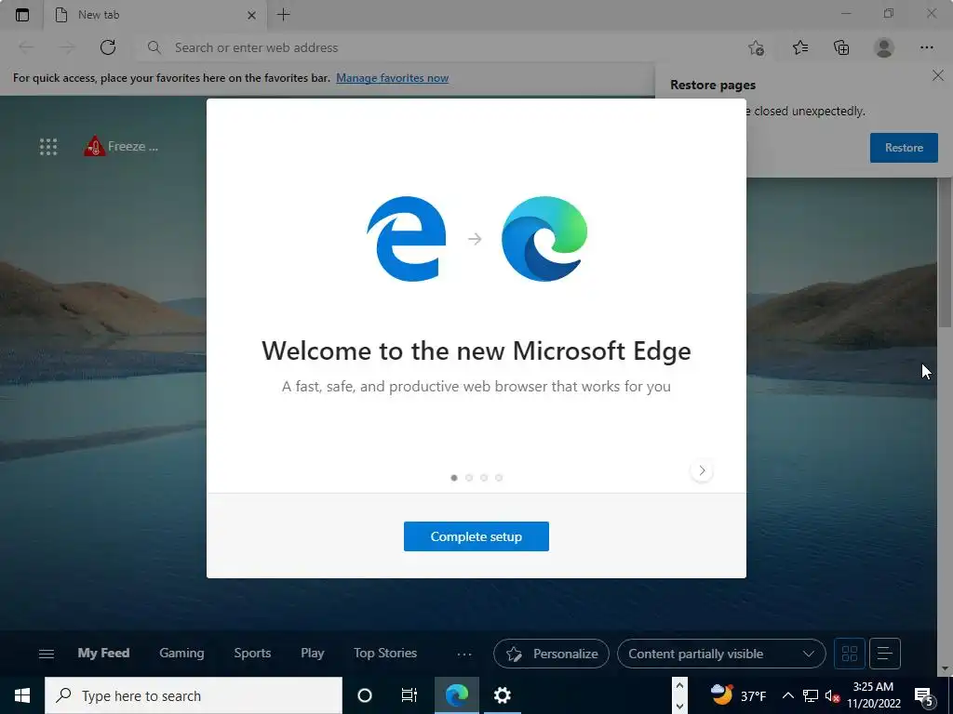Open Cortana circle icon

tap(365, 695)
